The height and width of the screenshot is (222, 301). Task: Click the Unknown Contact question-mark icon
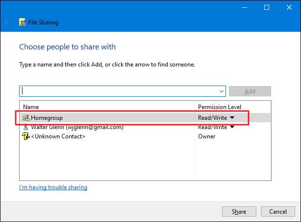[x=26, y=136]
